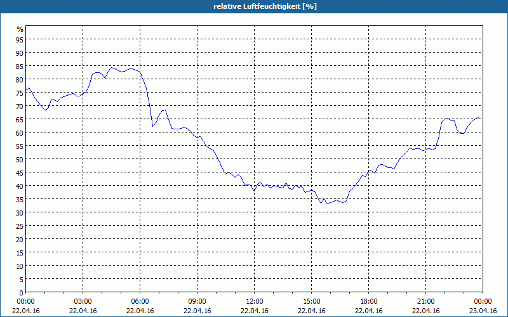This screenshot has height=317, width=508.
Task: Click the 03:00 time axis label
Action: coord(83,301)
